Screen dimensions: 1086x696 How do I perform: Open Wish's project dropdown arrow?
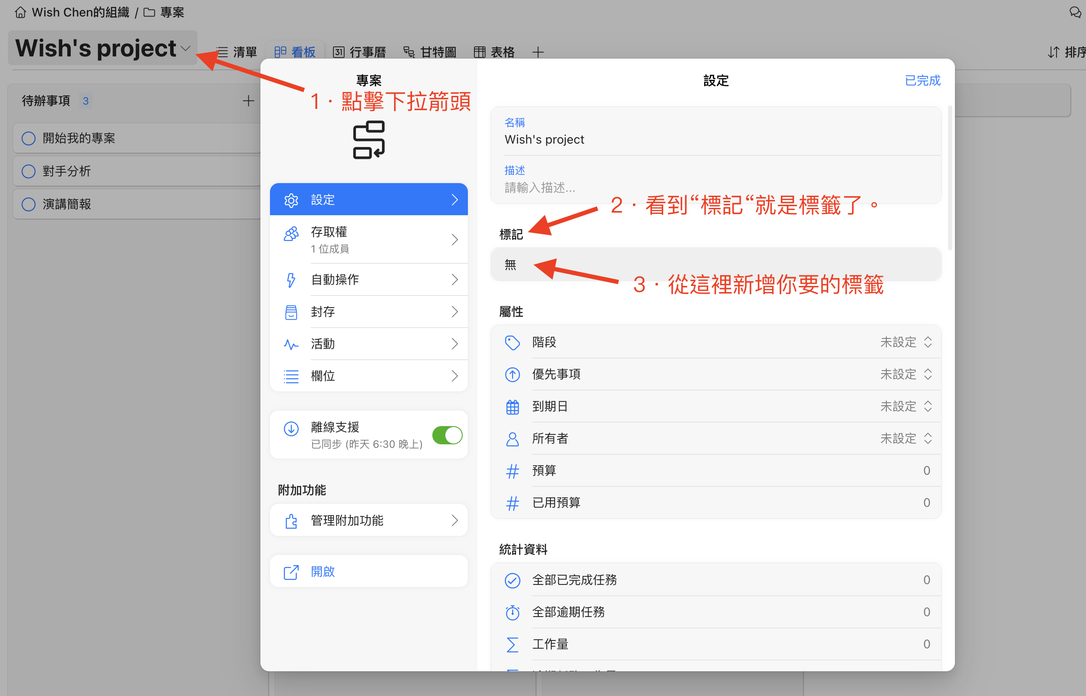[185, 48]
